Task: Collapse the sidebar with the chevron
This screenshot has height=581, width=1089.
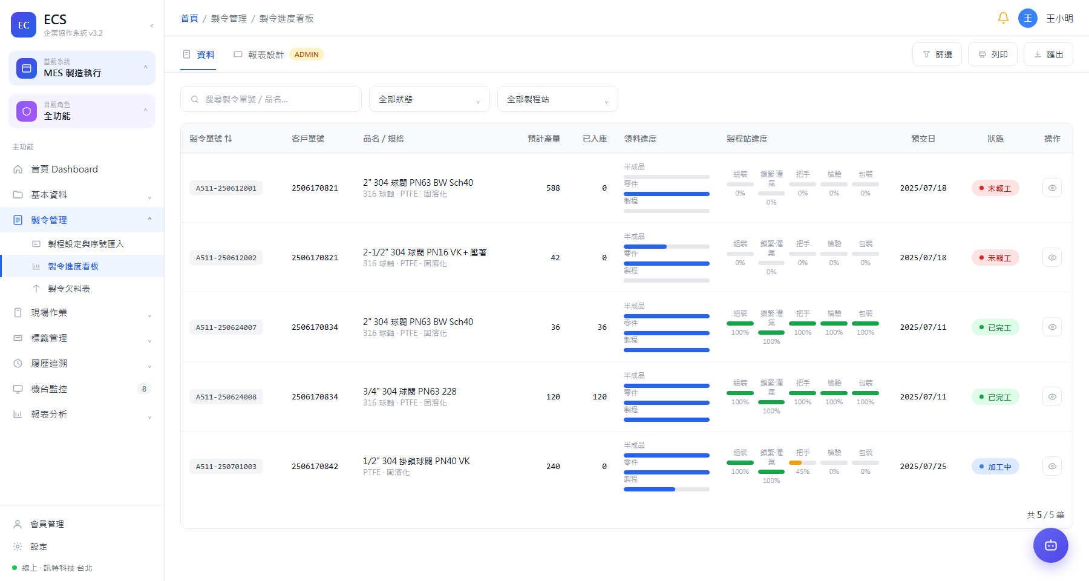Action: (x=151, y=25)
